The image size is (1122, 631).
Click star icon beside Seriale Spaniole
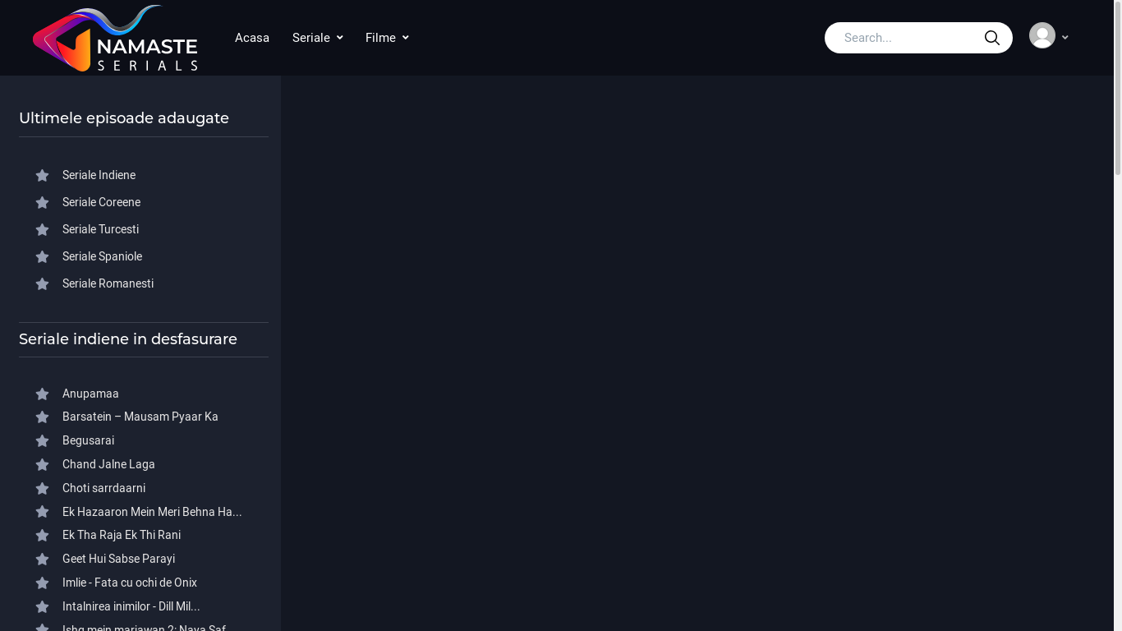[x=42, y=256]
